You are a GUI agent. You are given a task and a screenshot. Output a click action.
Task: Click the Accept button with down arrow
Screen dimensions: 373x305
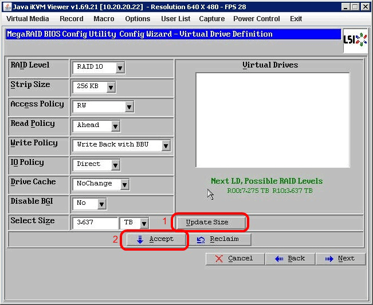[x=155, y=239]
